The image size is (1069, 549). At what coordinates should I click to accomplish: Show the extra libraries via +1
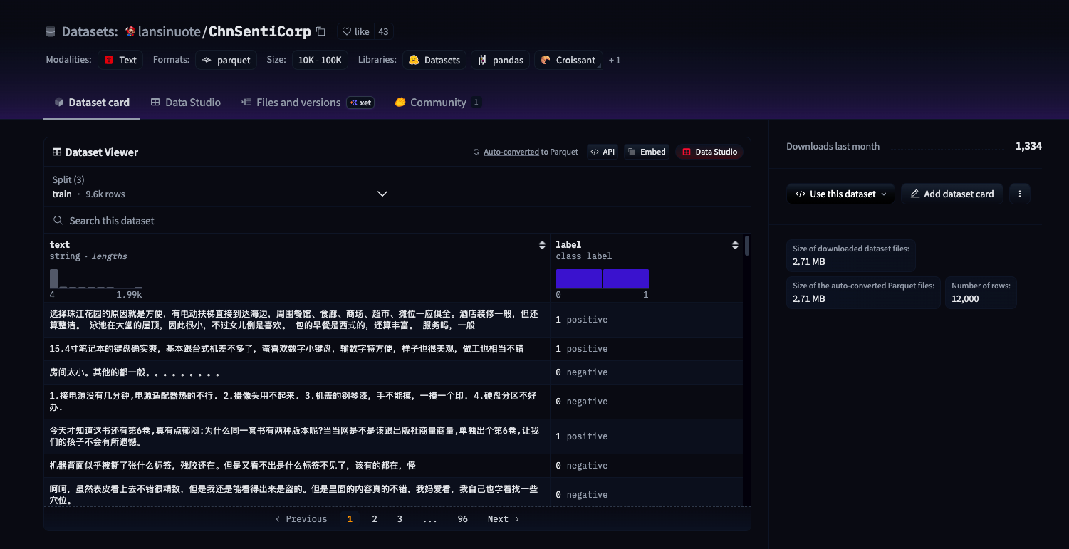click(x=615, y=60)
